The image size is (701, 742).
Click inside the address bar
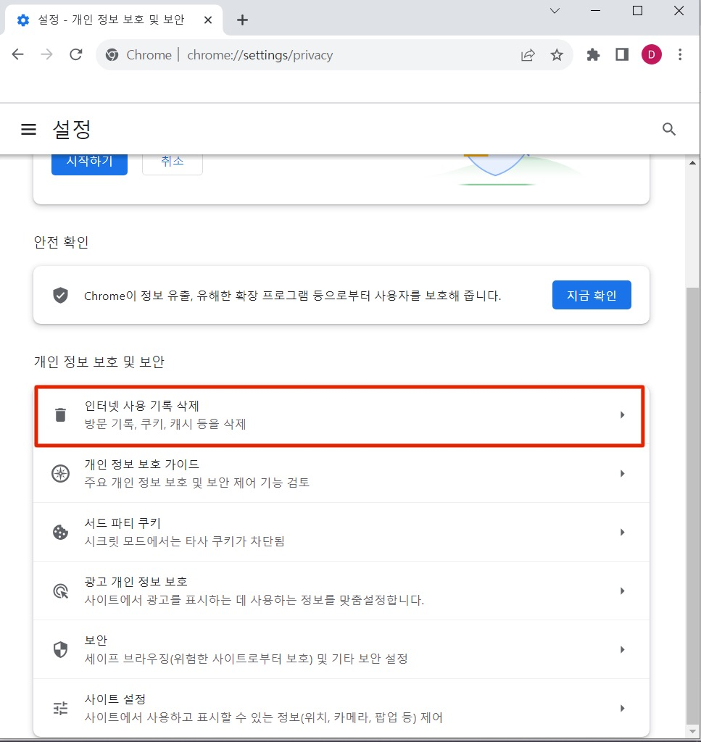326,54
